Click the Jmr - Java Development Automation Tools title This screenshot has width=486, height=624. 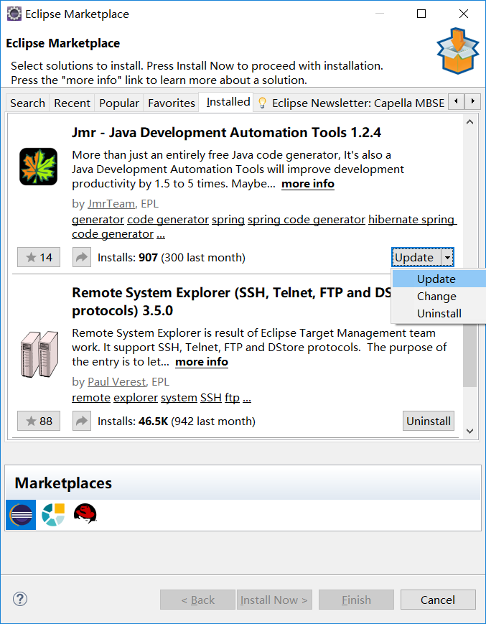[x=226, y=133]
